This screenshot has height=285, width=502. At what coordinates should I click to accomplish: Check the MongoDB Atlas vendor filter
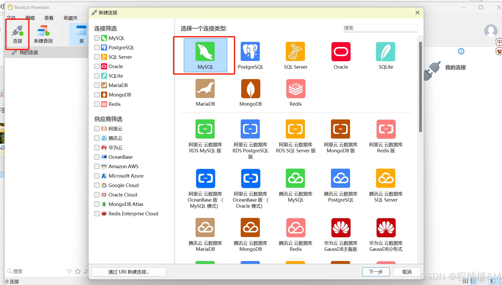point(97,204)
